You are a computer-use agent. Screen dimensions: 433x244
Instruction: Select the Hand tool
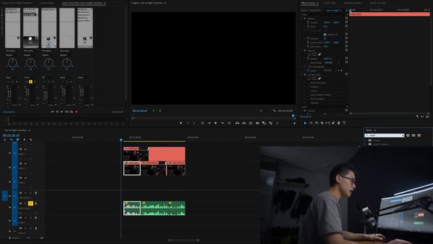pos(338,123)
